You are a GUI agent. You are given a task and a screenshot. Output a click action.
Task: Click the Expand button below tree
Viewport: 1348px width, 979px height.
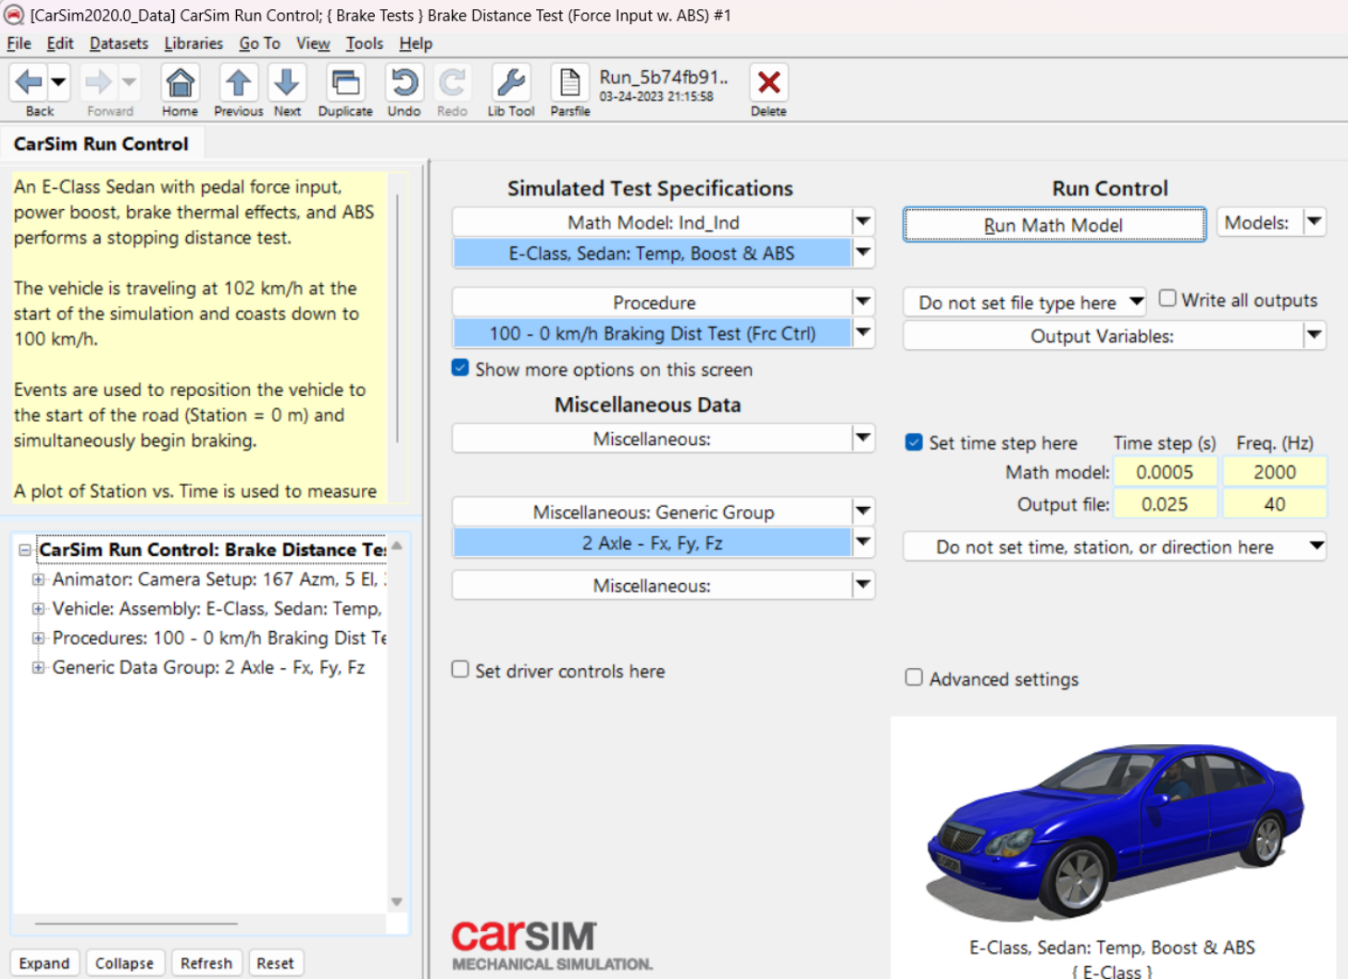[44, 963]
